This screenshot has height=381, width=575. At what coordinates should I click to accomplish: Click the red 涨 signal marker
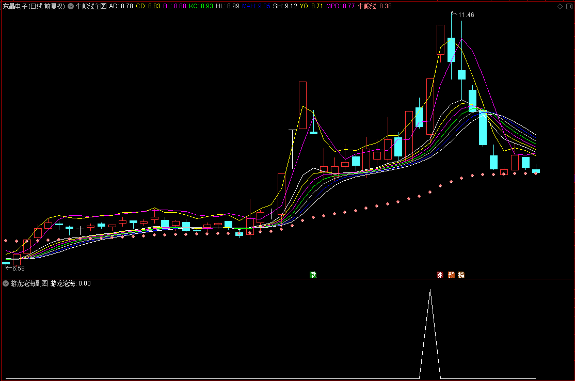(x=440, y=275)
